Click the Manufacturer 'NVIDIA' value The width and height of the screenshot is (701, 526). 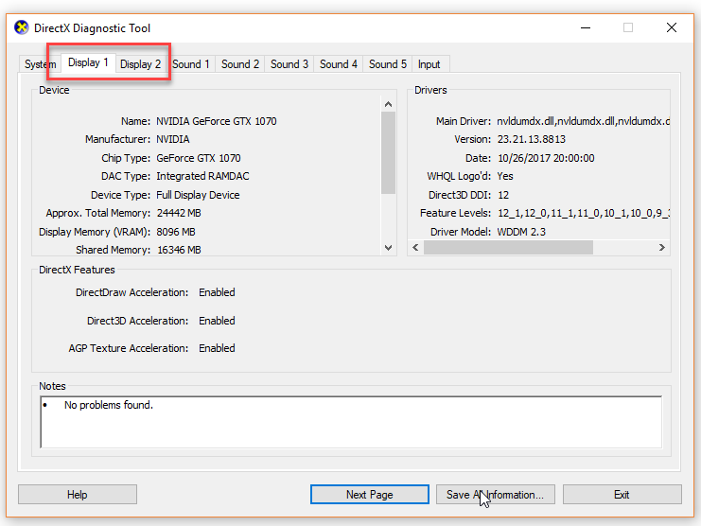(173, 139)
